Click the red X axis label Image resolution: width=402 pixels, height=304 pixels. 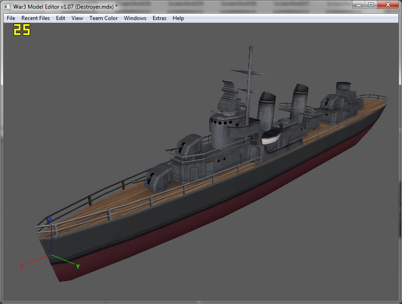(x=22, y=266)
